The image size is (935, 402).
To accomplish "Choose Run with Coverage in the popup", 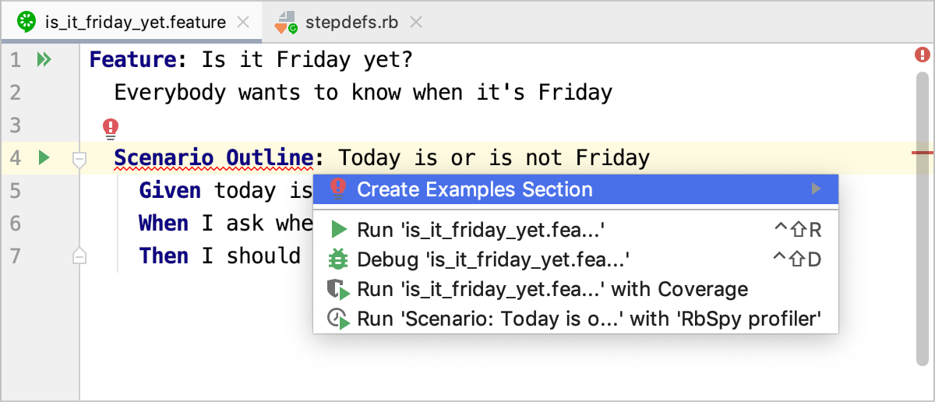I will pos(552,290).
